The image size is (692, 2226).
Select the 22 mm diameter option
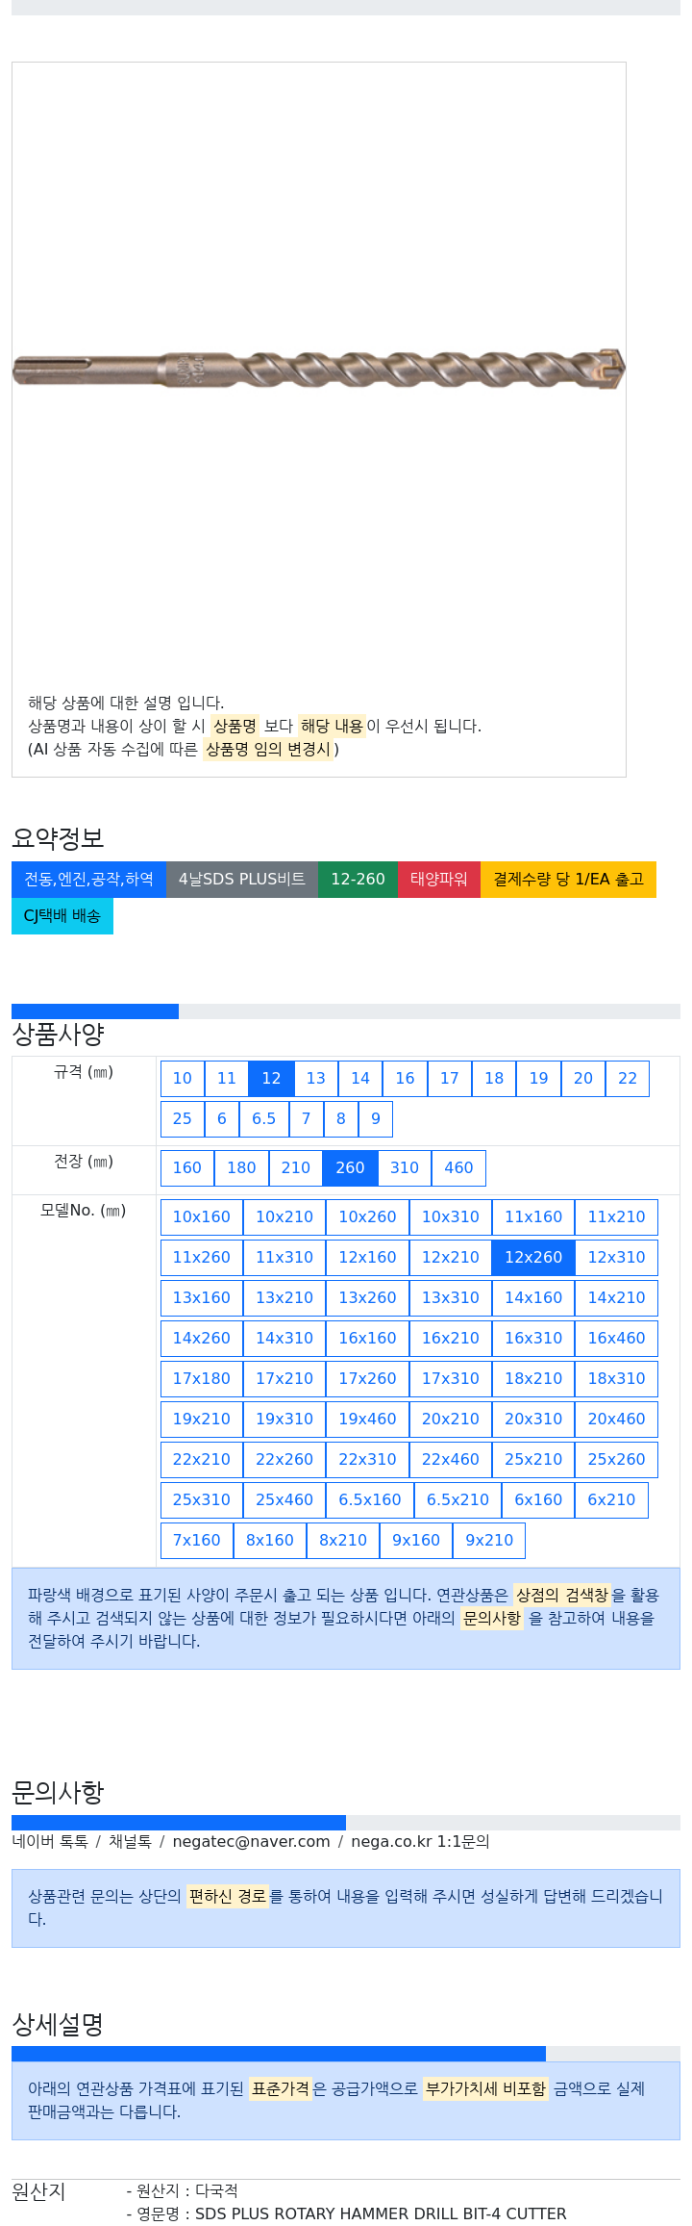click(x=628, y=1078)
